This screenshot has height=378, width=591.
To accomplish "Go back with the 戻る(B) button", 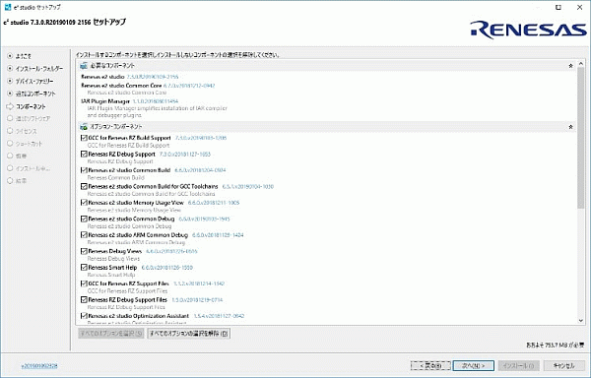I will click(x=430, y=365).
